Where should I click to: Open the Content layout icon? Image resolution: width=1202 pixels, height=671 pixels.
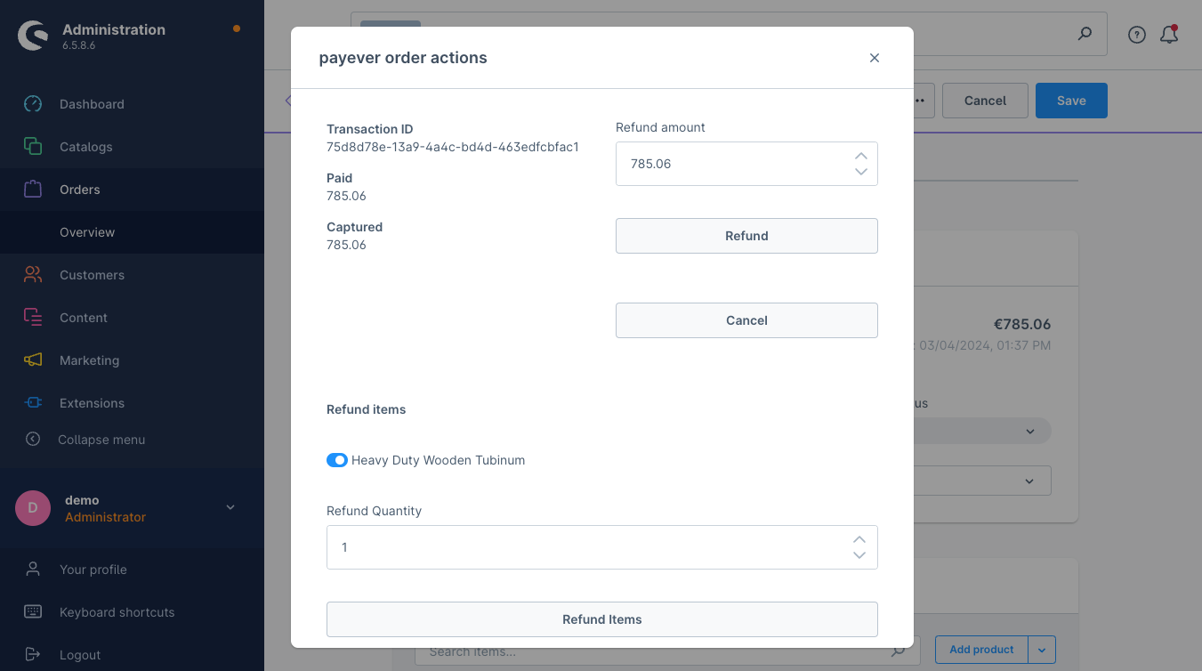pyautogui.click(x=33, y=318)
